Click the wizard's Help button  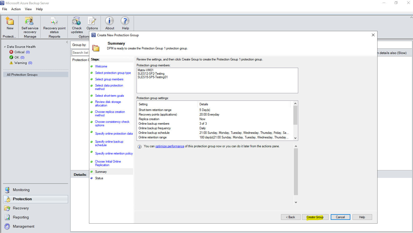pyautogui.click(x=362, y=217)
